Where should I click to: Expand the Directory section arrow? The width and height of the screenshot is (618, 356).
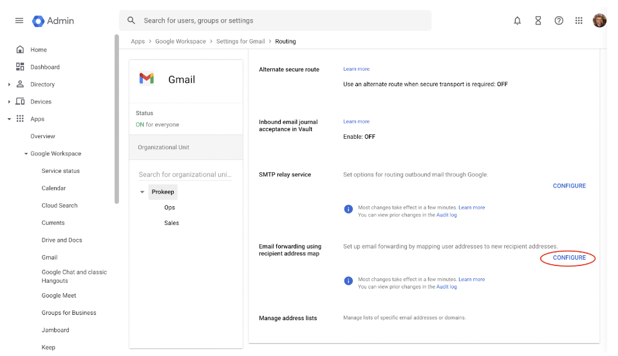9,84
